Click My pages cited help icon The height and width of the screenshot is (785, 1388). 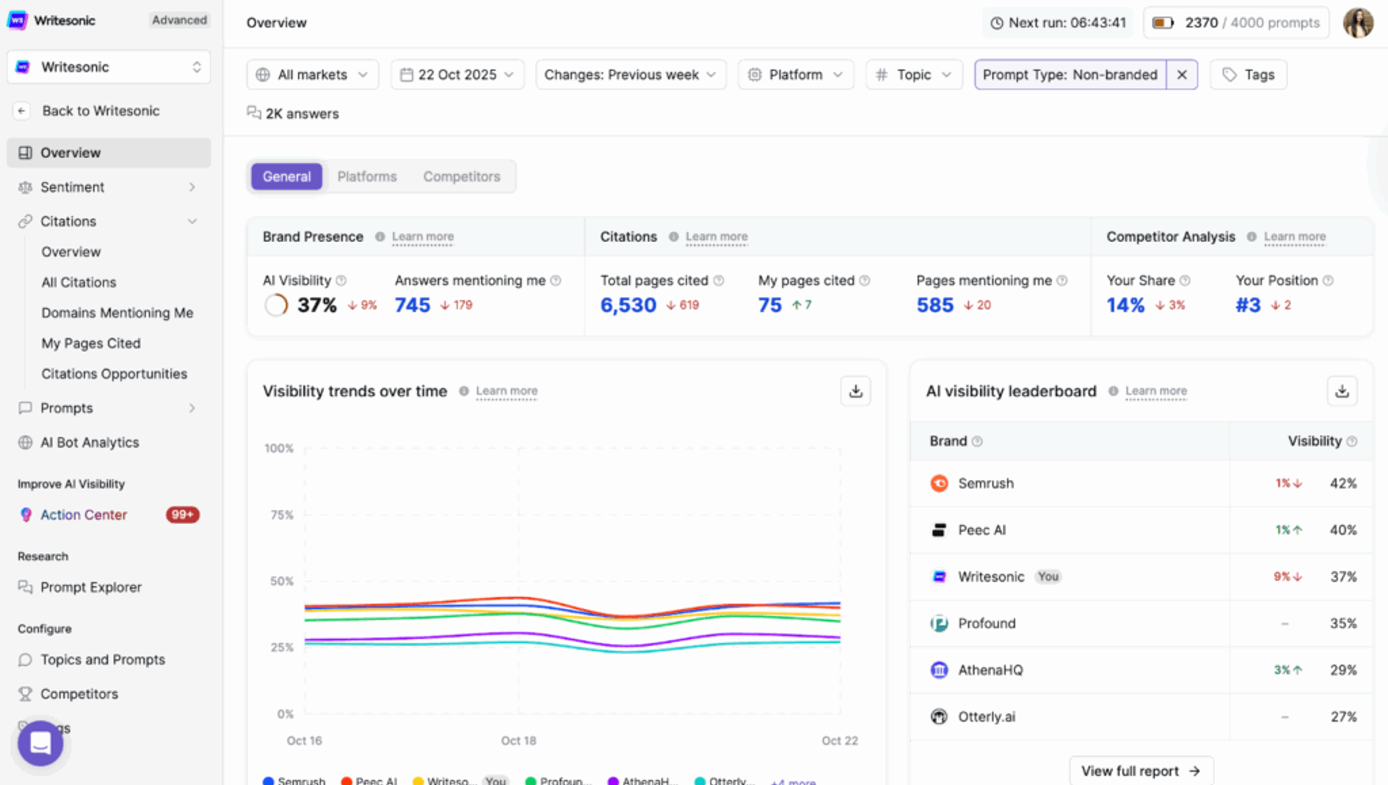[865, 280]
